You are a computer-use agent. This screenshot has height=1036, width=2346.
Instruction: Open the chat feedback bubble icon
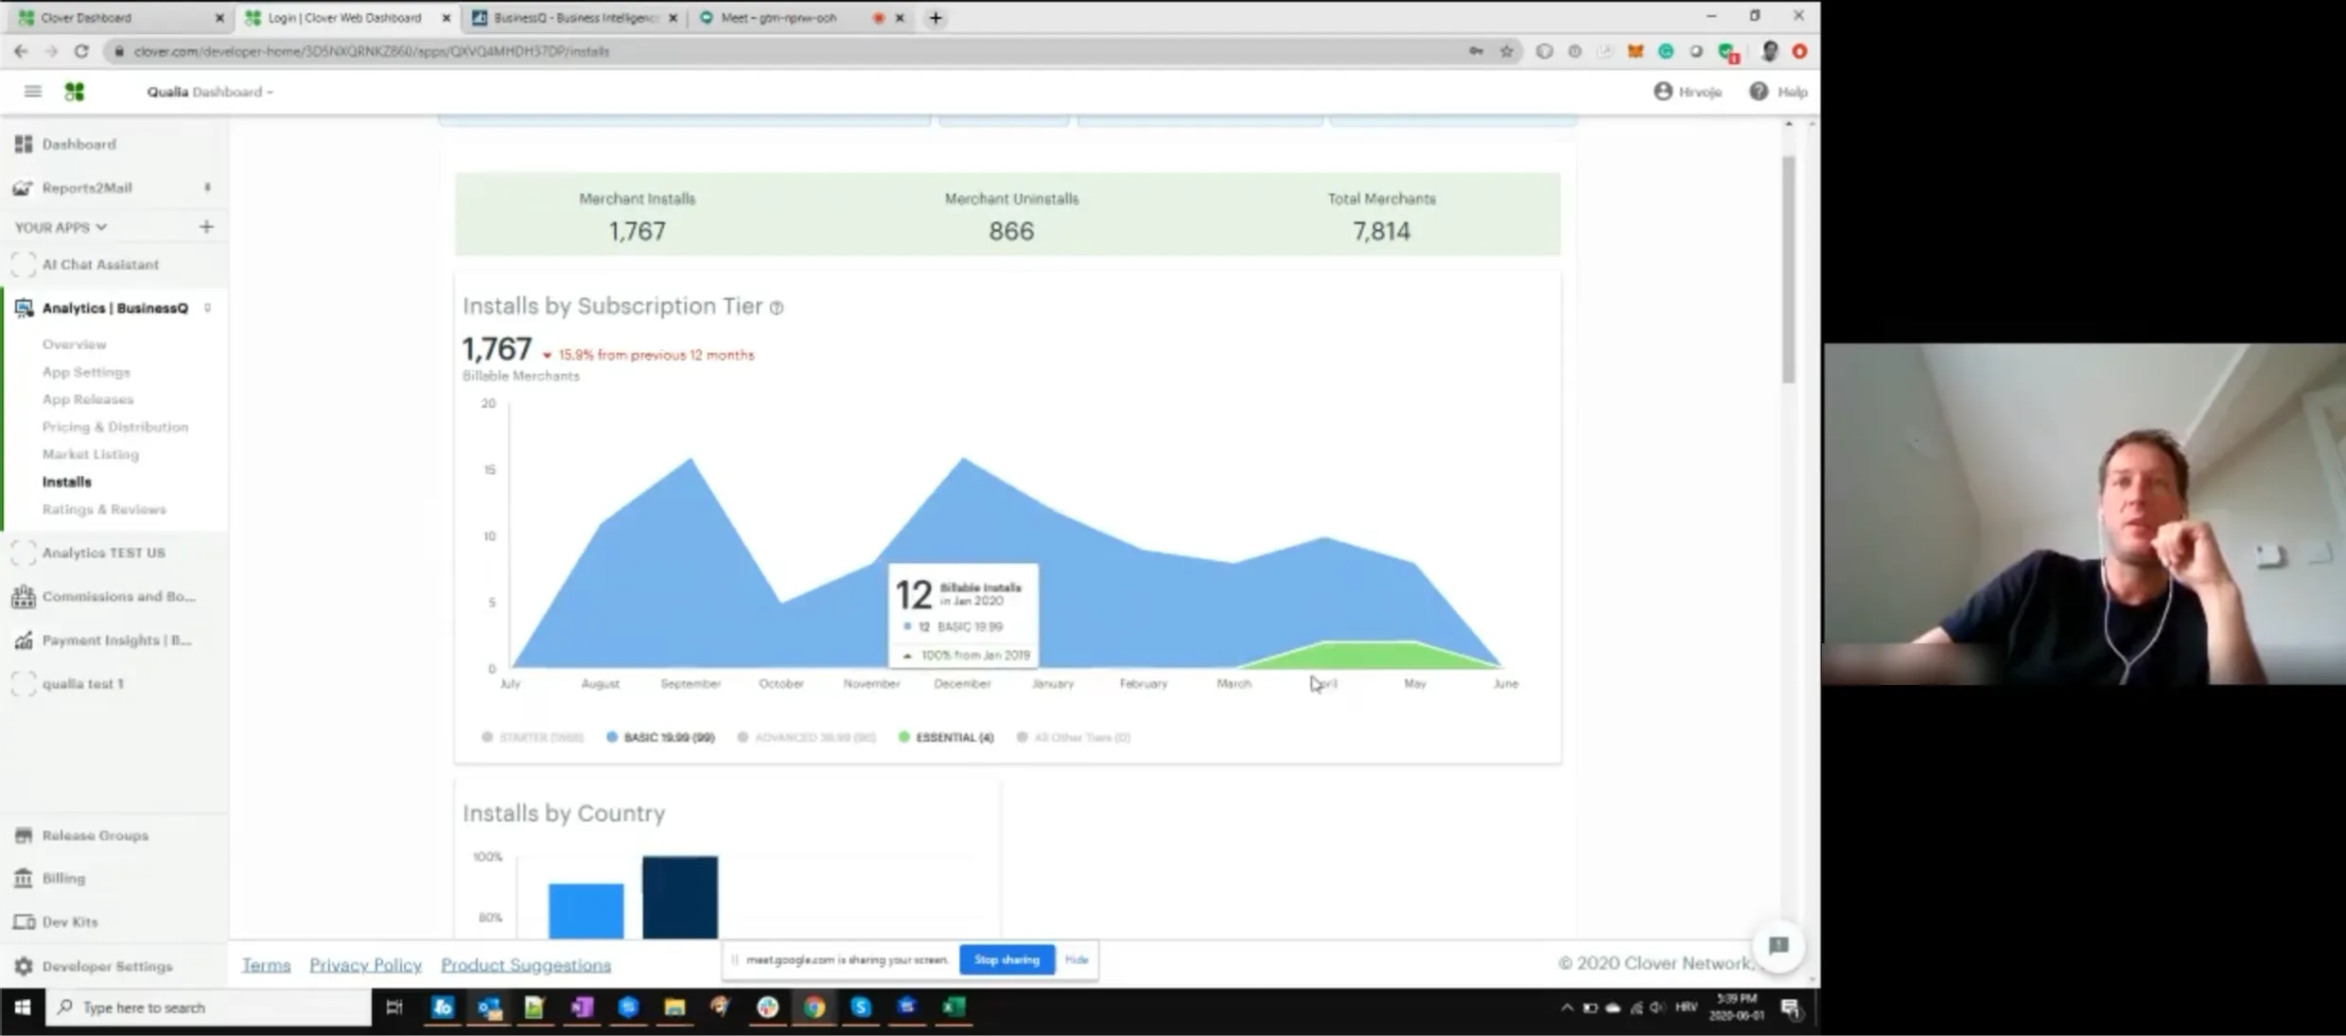(1778, 945)
